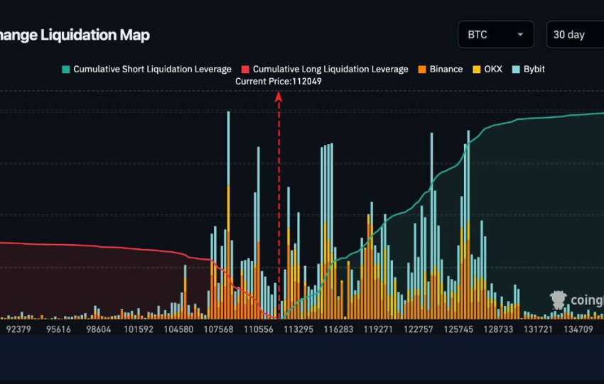Click the light blue Bybit legend square
Viewport: 604px width, 384px height.
pyautogui.click(x=517, y=70)
